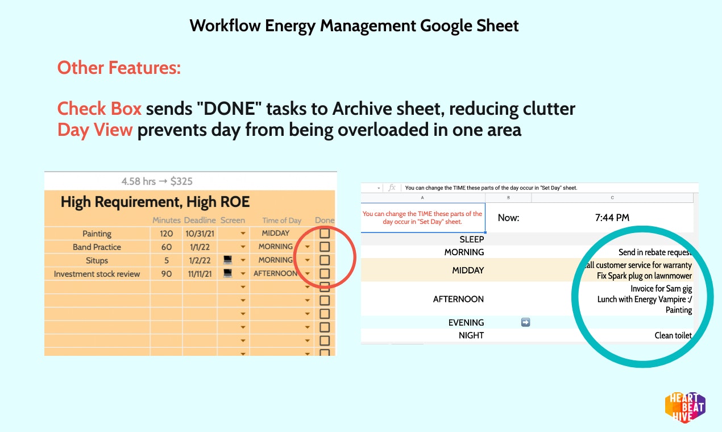Click the HeartBeatHive logo

(x=685, y=406)
